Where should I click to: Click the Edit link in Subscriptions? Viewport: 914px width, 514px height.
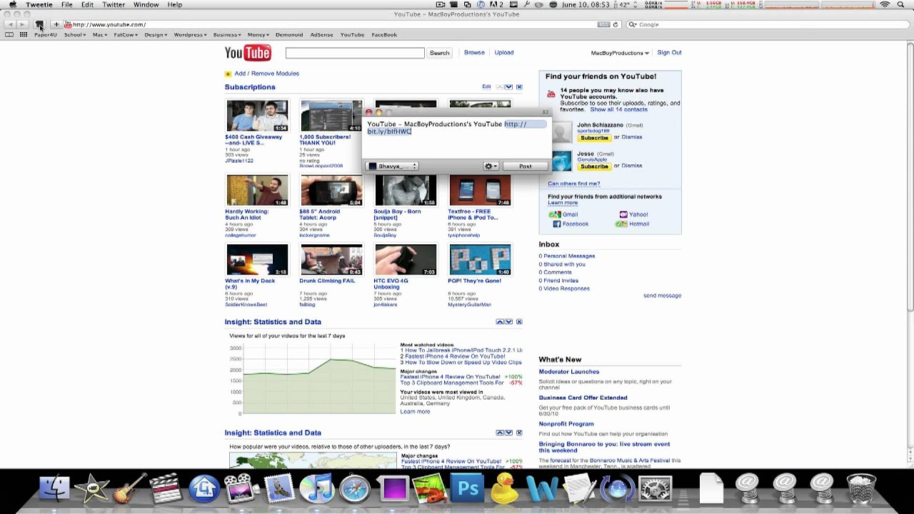tap(486, 87)
